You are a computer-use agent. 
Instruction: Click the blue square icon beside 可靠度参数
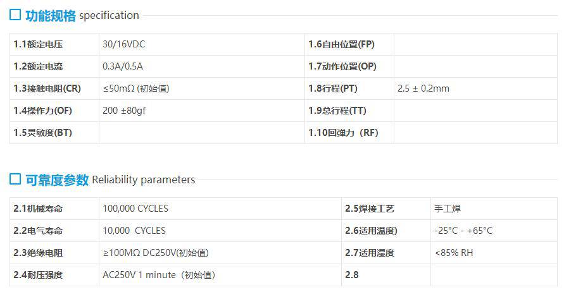point(15,179)
